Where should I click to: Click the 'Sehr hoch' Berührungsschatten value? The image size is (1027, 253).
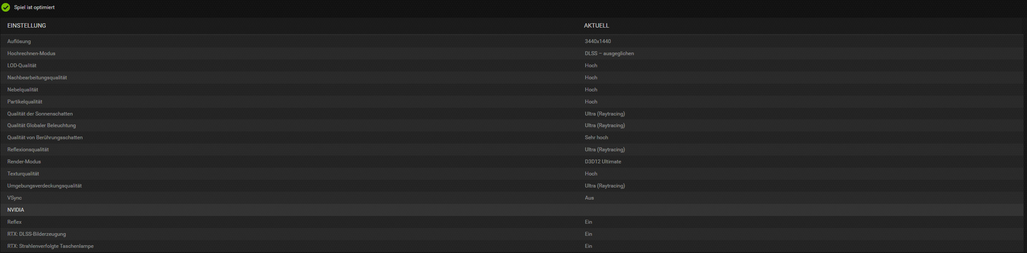click(x=596, y=137)
